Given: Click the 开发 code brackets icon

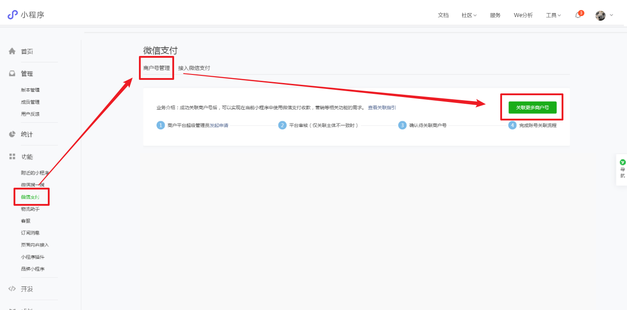Looking at the screenshot, I should coord(12,289).
